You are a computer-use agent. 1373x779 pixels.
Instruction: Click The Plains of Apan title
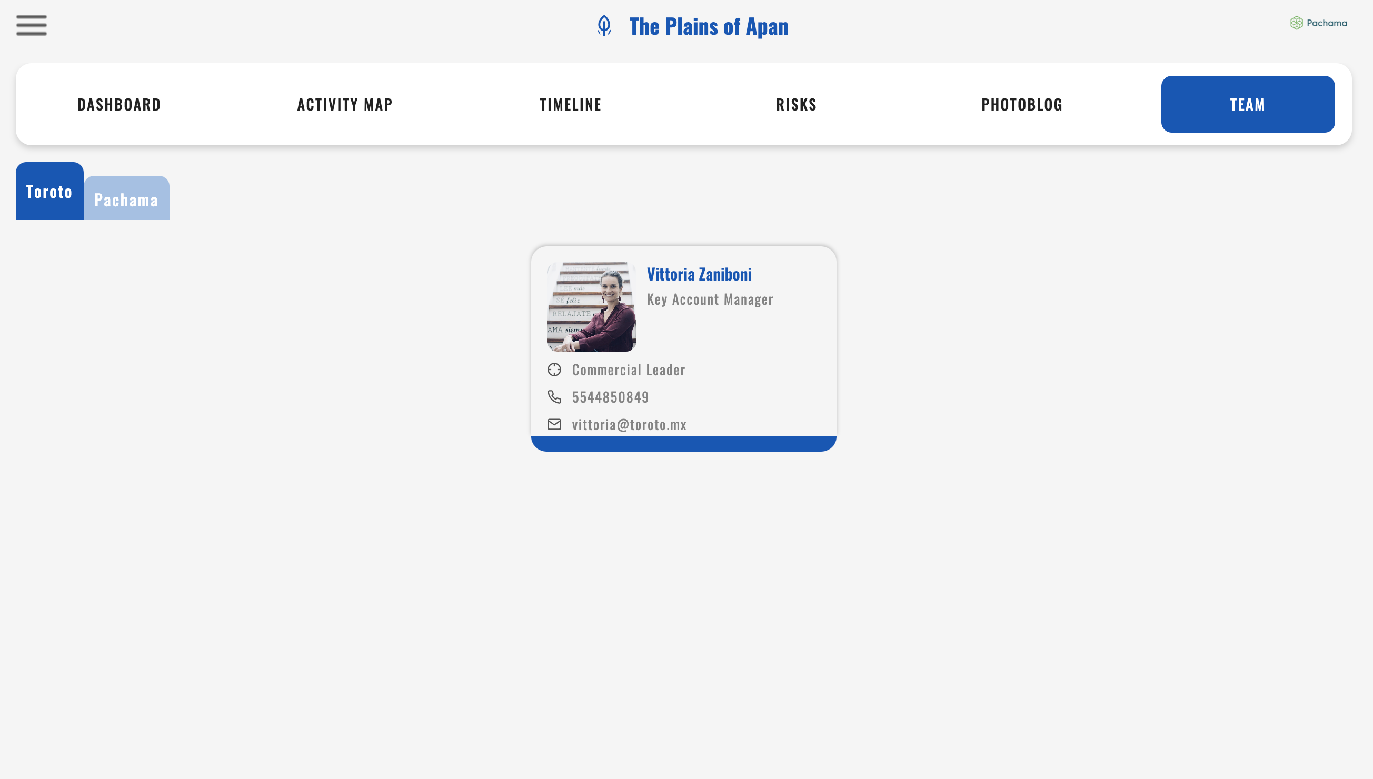point(709,26)
